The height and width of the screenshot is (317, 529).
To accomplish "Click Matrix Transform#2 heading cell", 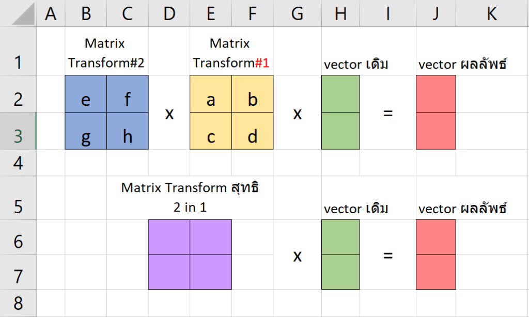I will tap(106, 51).
